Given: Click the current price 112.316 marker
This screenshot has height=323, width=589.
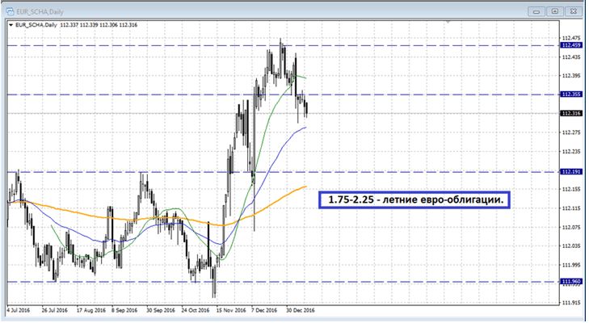Looking at the screenshot, I should click(x=570, y=113).
